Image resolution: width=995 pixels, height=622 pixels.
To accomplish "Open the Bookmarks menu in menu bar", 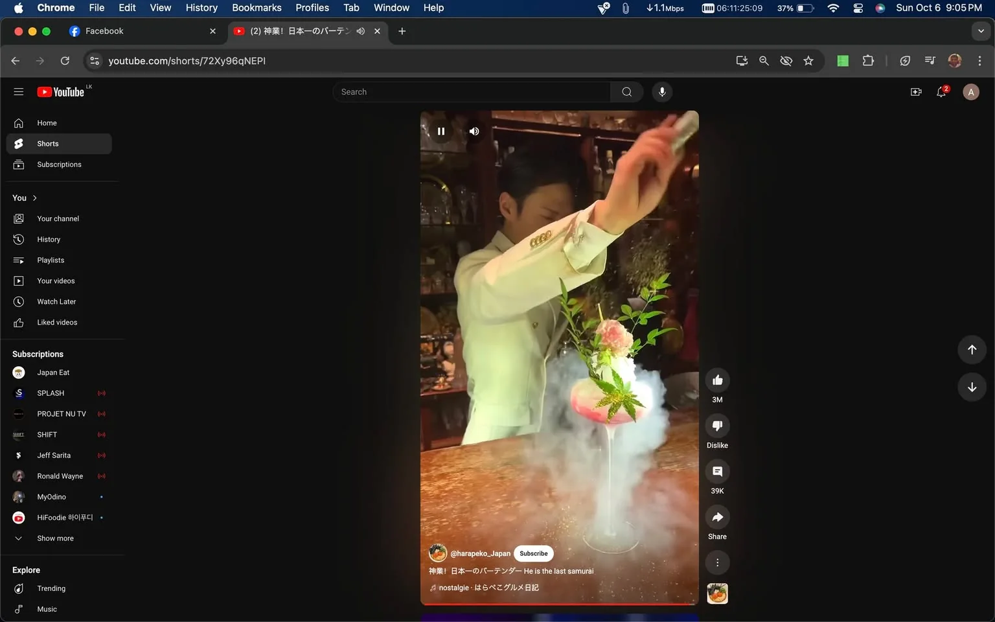I will (x=257, y=8).
